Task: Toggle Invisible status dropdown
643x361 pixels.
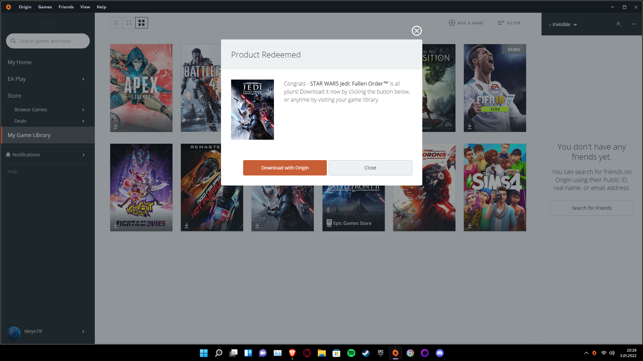Action: [x=575, y=25]
